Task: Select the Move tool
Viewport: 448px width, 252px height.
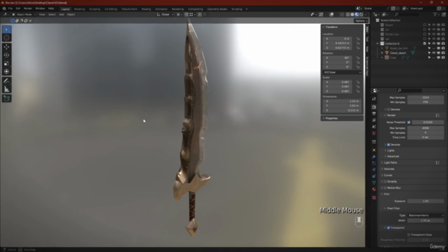Action: point(6,47)
